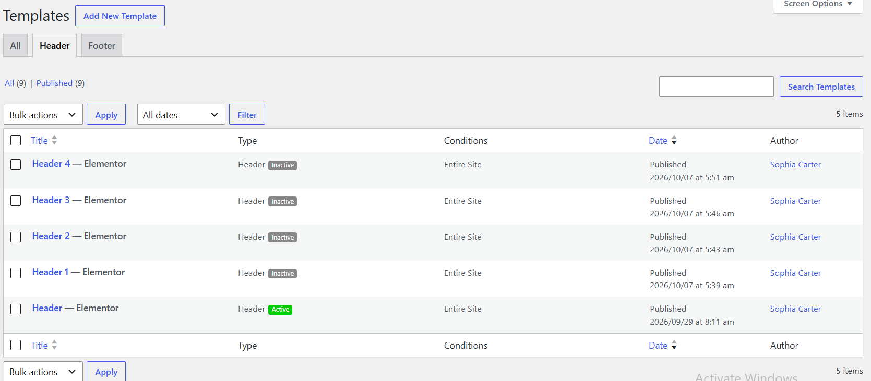This screenshot has width=871, height=381.
Task: Open Sophia Carter author link in Header 1 row
Action: tap(795, 273)
